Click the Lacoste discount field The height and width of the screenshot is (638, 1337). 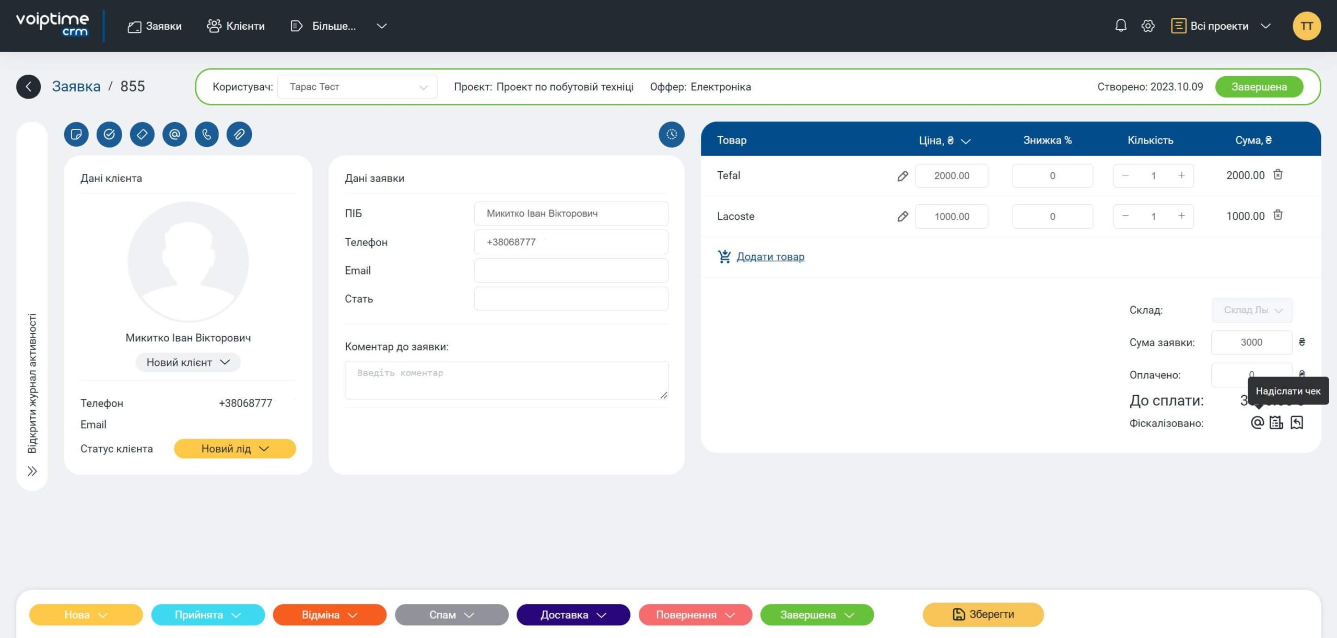[x=1052, y=217]
